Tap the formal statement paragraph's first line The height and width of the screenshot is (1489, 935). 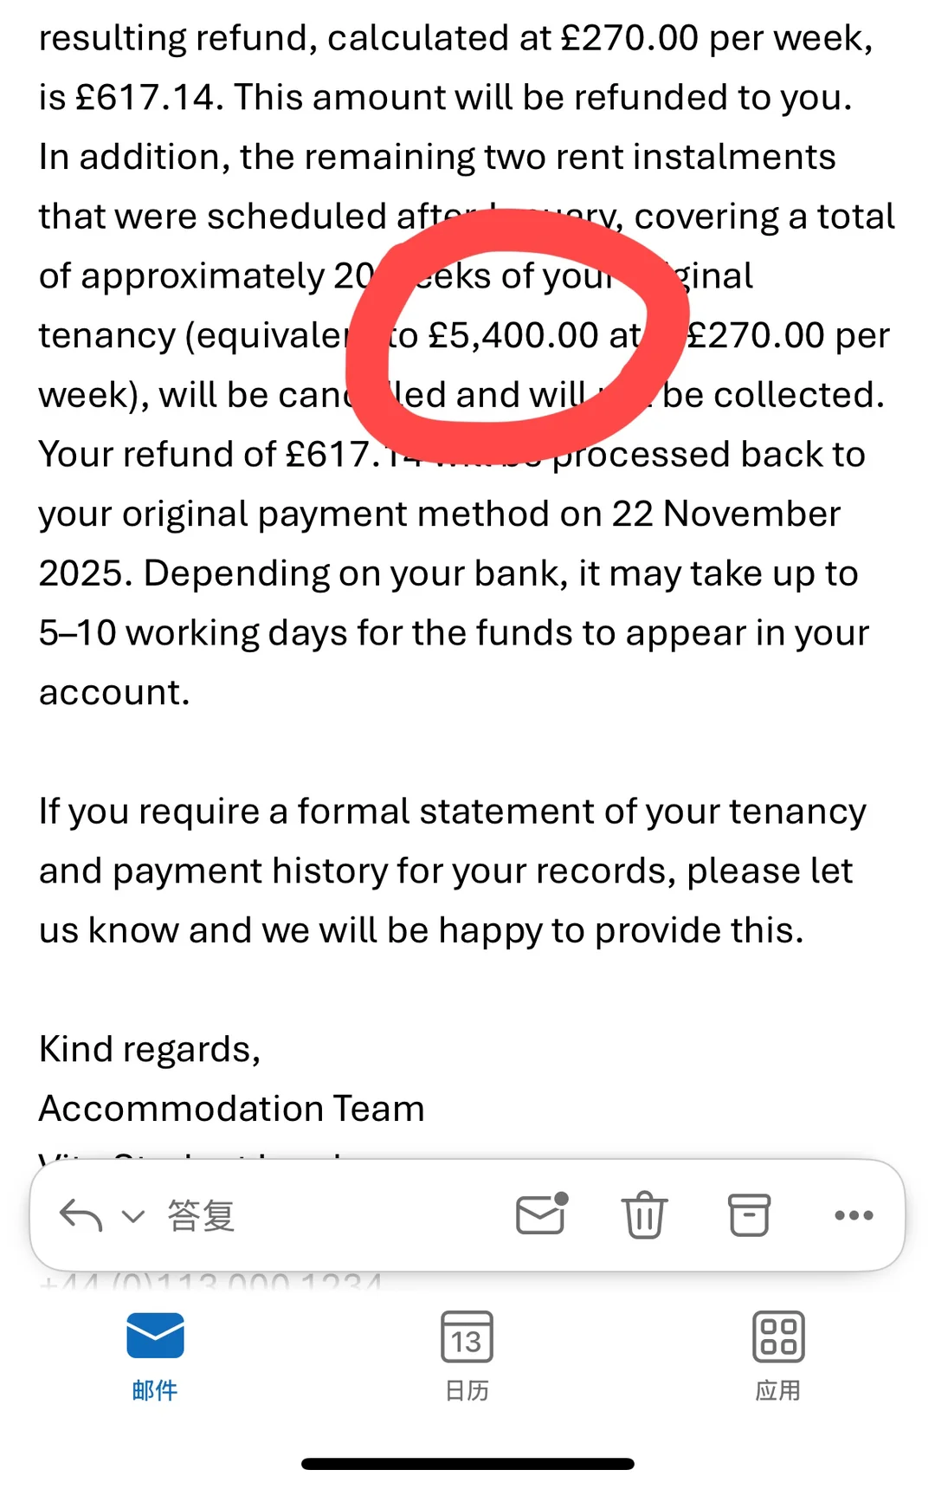click(453, 812)
